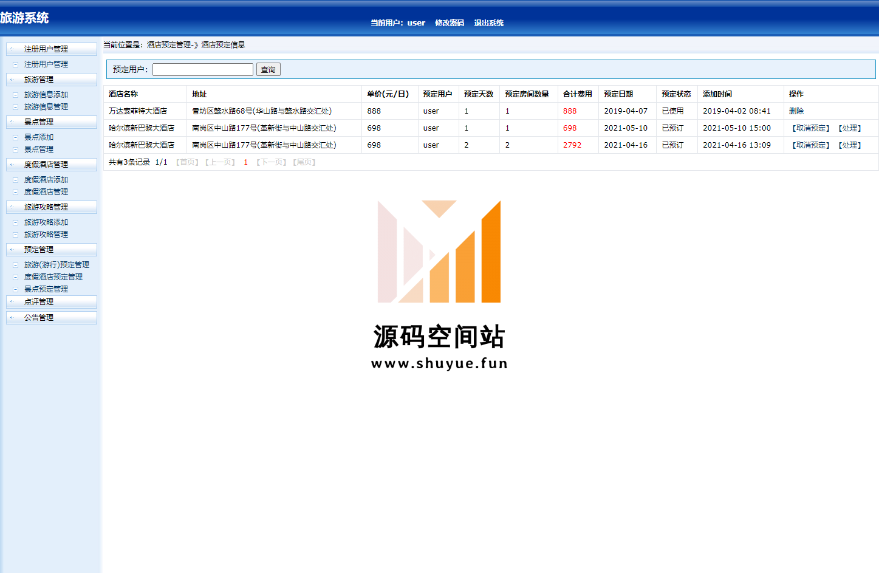
Task: Click 处理 for the 2021-05-10 booking
Action: 850,128
